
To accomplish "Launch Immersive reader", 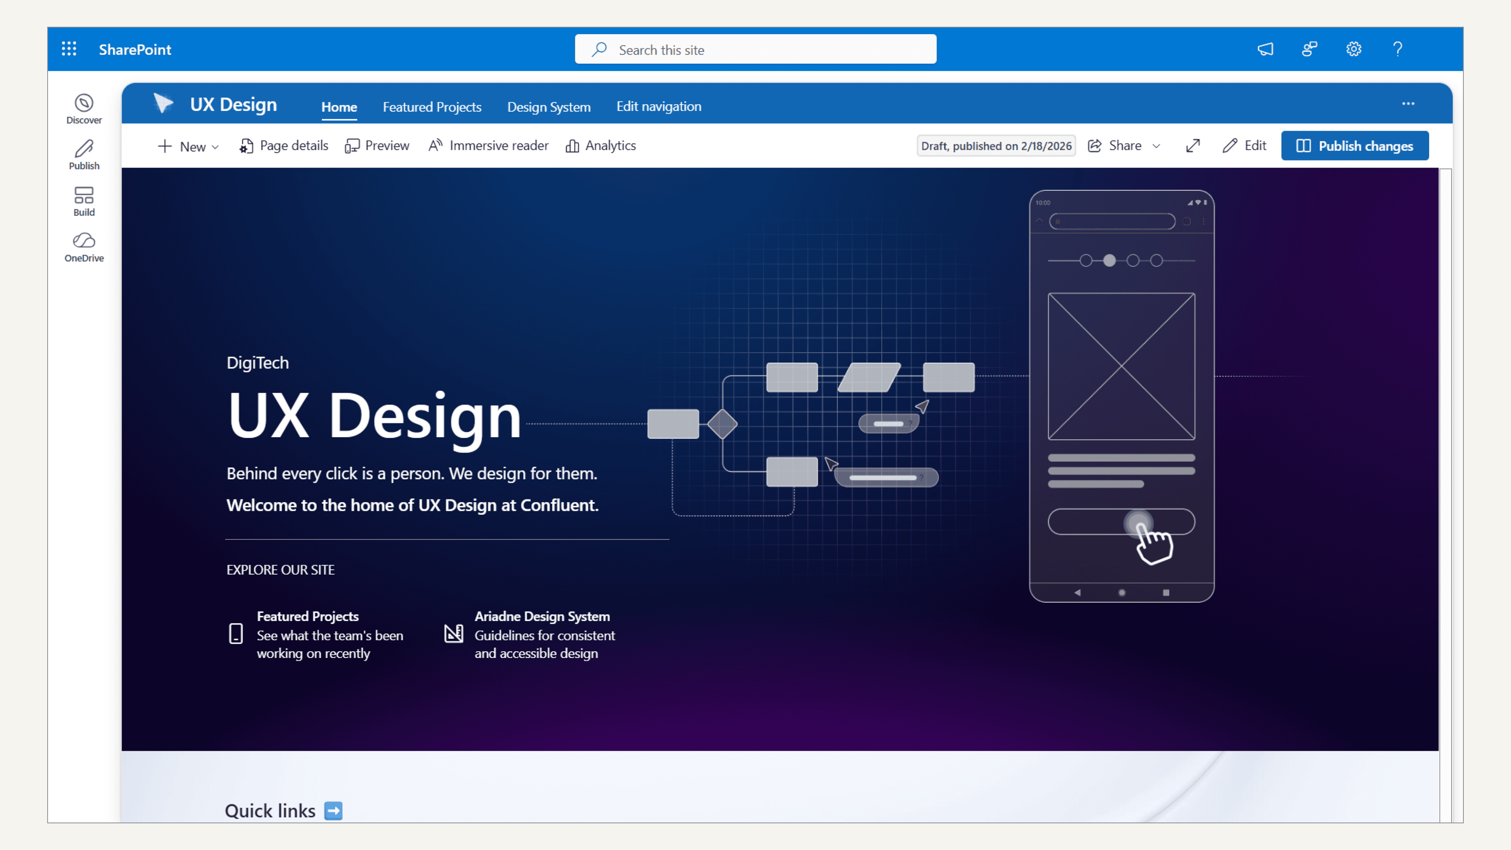I will tap(488, 146).
